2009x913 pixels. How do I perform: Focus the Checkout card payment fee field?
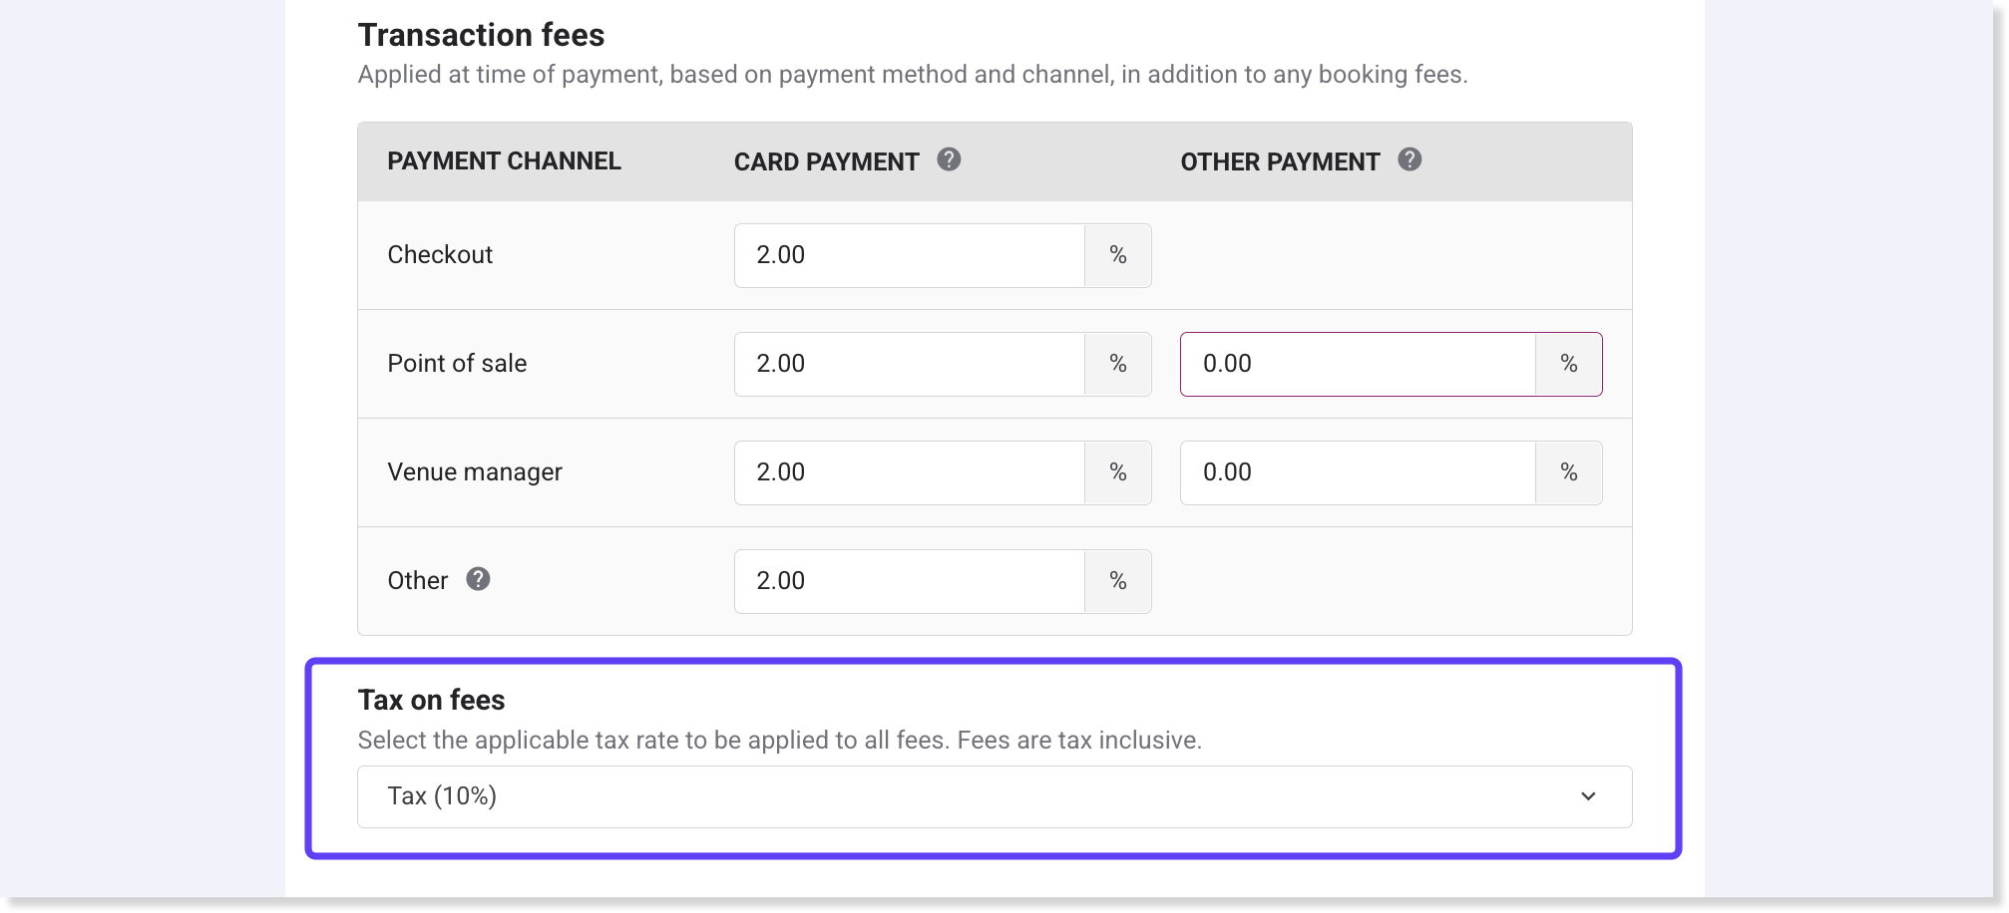[x=909, y=255]
